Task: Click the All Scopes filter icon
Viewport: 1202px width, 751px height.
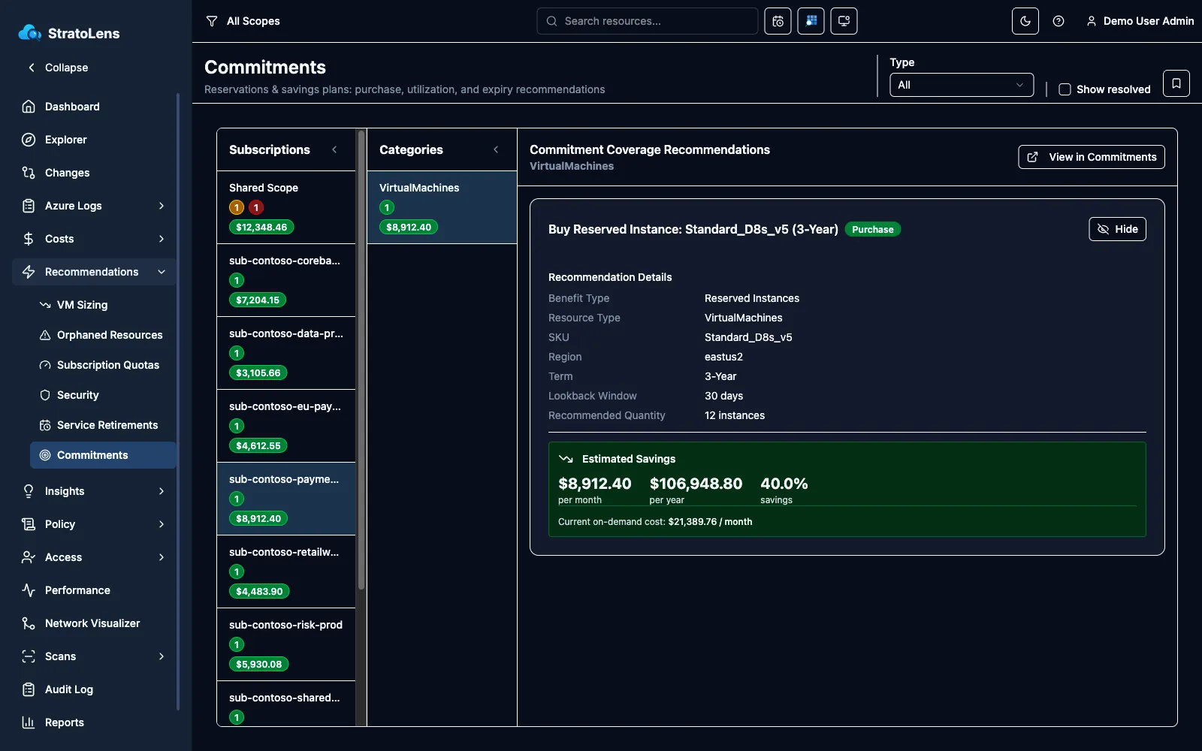Action: 212,21
